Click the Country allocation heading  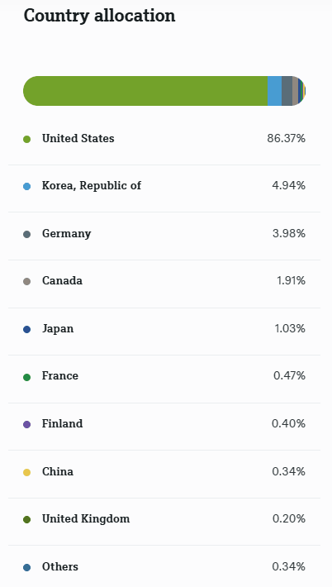pyautogui.click(x=99, y=16)
